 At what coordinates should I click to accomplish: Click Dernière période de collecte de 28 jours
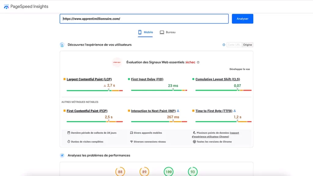tap(94, 133)
